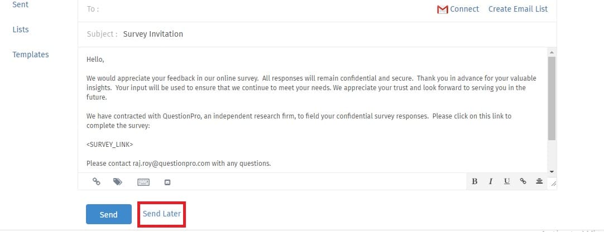
Task: Open Lists in the sidebar
Action: coord(21,29)
